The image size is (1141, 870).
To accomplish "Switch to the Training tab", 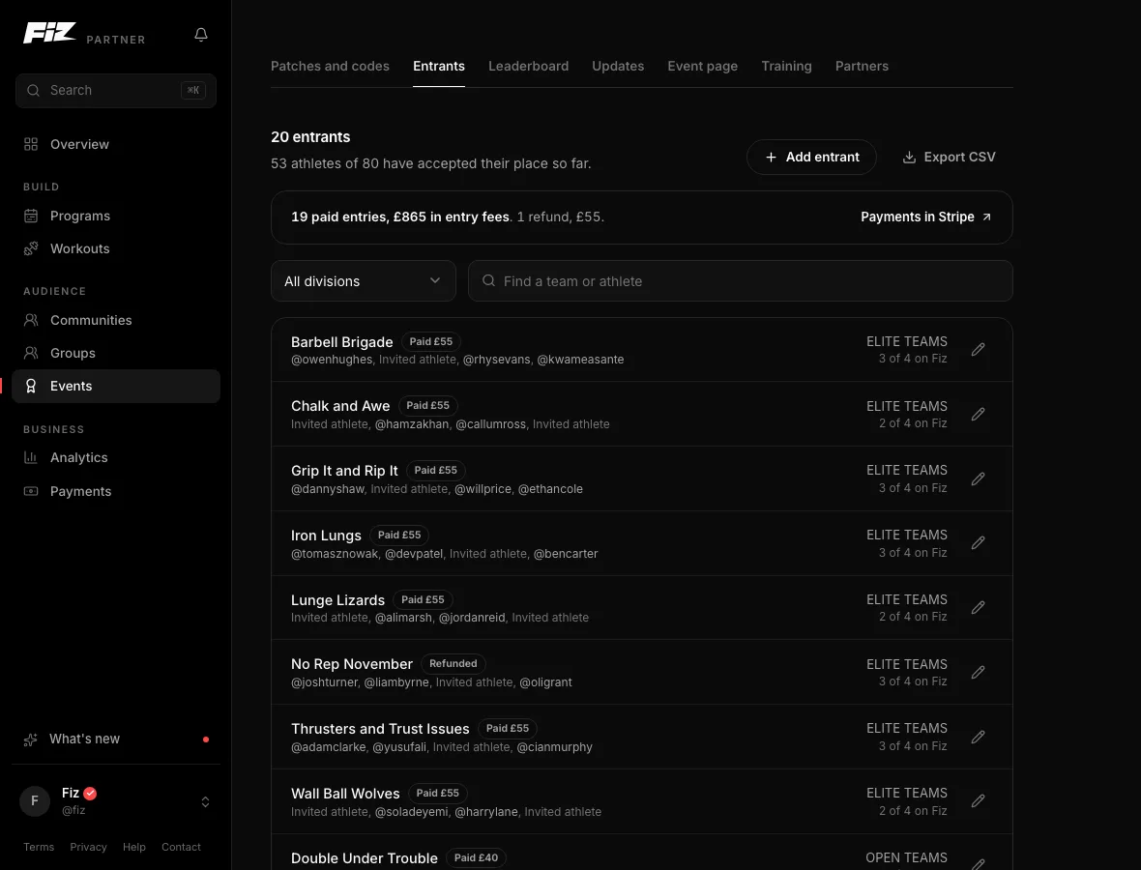I will pos(786,66).
